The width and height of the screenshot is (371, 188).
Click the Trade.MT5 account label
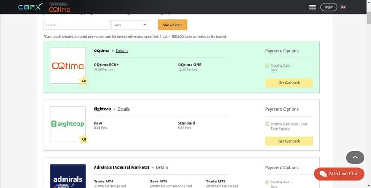point(216,182)
